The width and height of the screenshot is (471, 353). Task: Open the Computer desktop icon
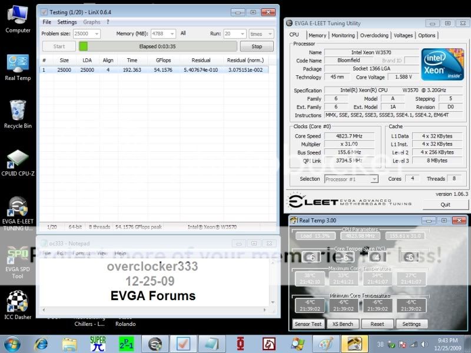(18, 16)
